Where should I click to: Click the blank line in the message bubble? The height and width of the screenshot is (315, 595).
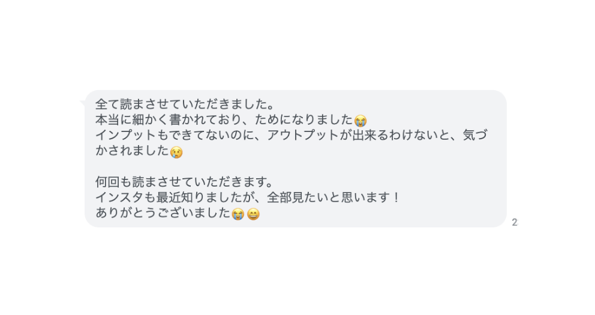295,166
